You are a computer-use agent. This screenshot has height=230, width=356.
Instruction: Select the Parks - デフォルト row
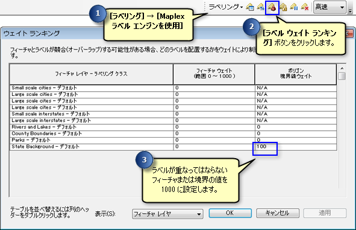tap(173, 141)
